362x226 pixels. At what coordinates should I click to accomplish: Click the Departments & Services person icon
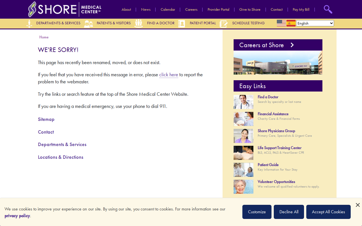(x=29, y=23)
